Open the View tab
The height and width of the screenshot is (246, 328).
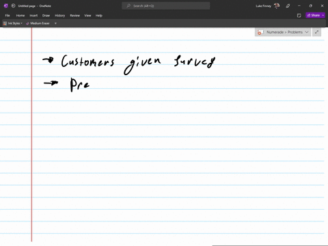[87, 16]
